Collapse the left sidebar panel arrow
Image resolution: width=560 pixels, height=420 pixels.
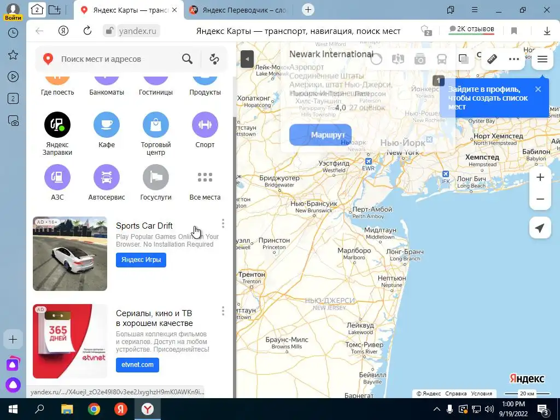[x=247, y=59]
